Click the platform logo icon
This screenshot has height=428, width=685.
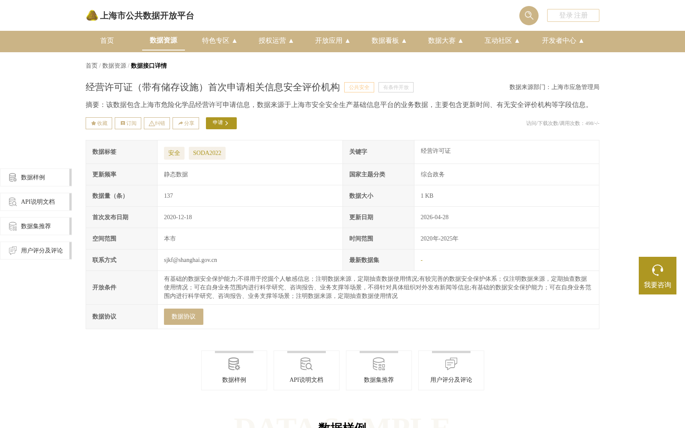pos(92,15)
